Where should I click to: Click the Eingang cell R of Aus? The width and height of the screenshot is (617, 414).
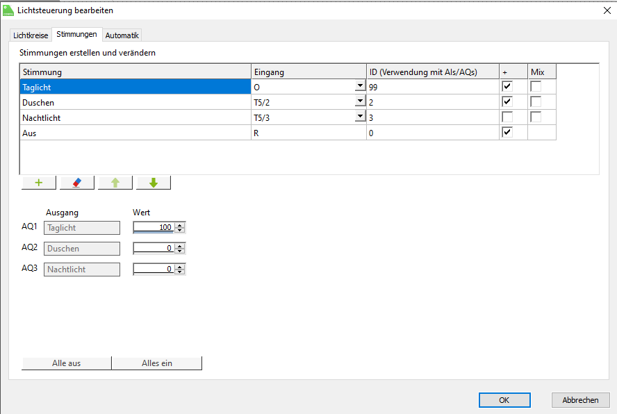309,133
